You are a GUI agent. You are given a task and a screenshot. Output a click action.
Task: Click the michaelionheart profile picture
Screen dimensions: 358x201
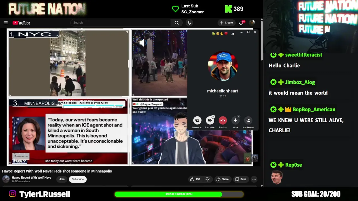click(x=223, y=66)
